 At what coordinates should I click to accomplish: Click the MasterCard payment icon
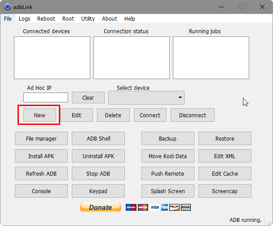point(143,208)
